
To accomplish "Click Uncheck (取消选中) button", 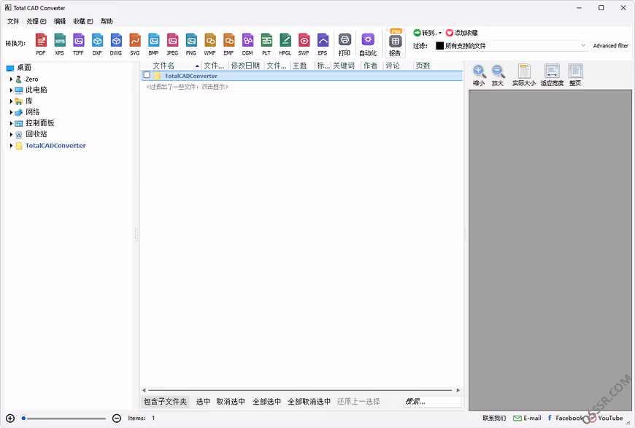I will [x=231, y=402].
